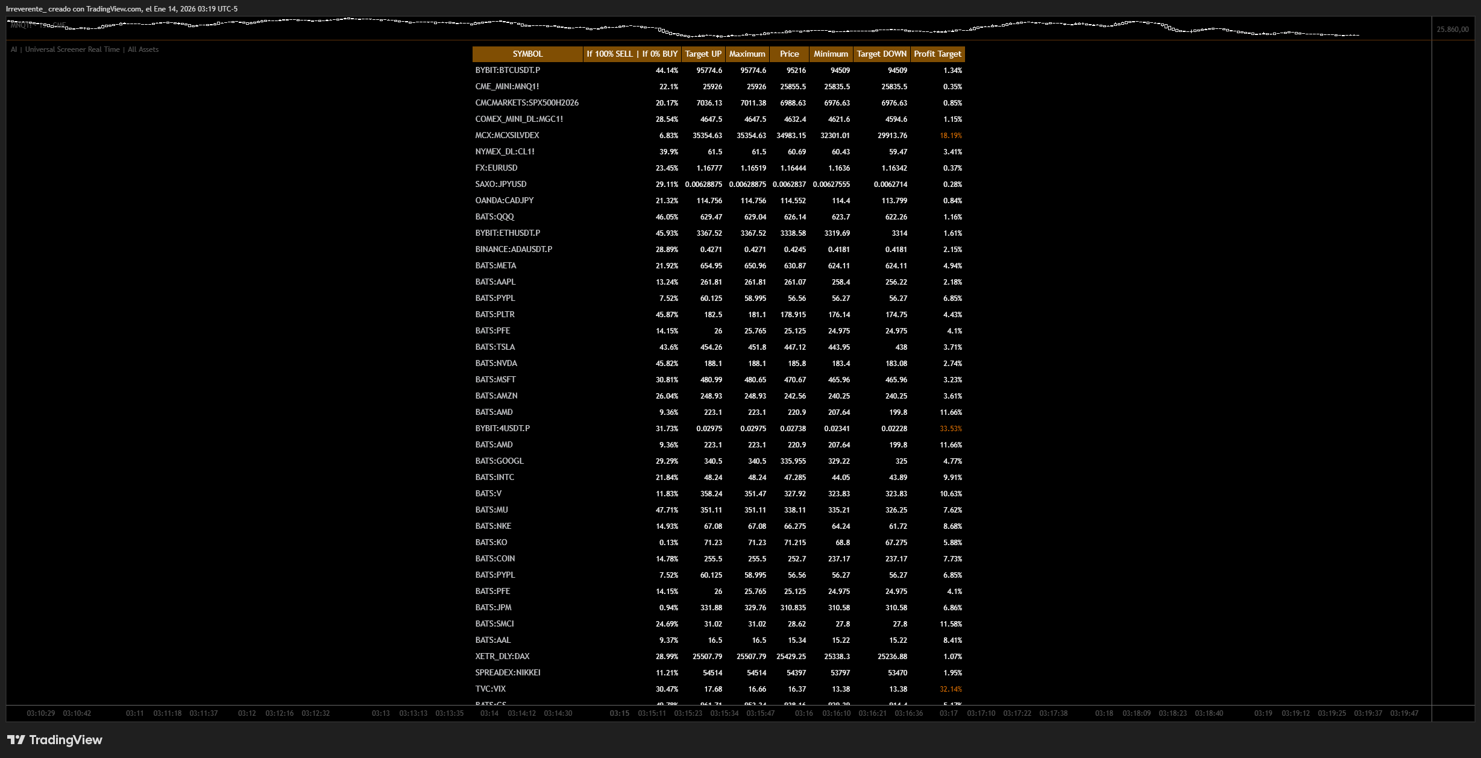Click the BATS:V symbol
Image resolution: width=1481 pixels, height=758 pixels.
488,494
